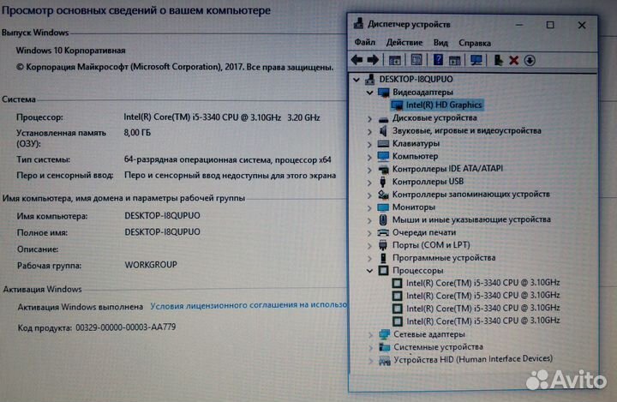Expand the Дисковые устройства category
Screen dimensions: 617x402
369,118
